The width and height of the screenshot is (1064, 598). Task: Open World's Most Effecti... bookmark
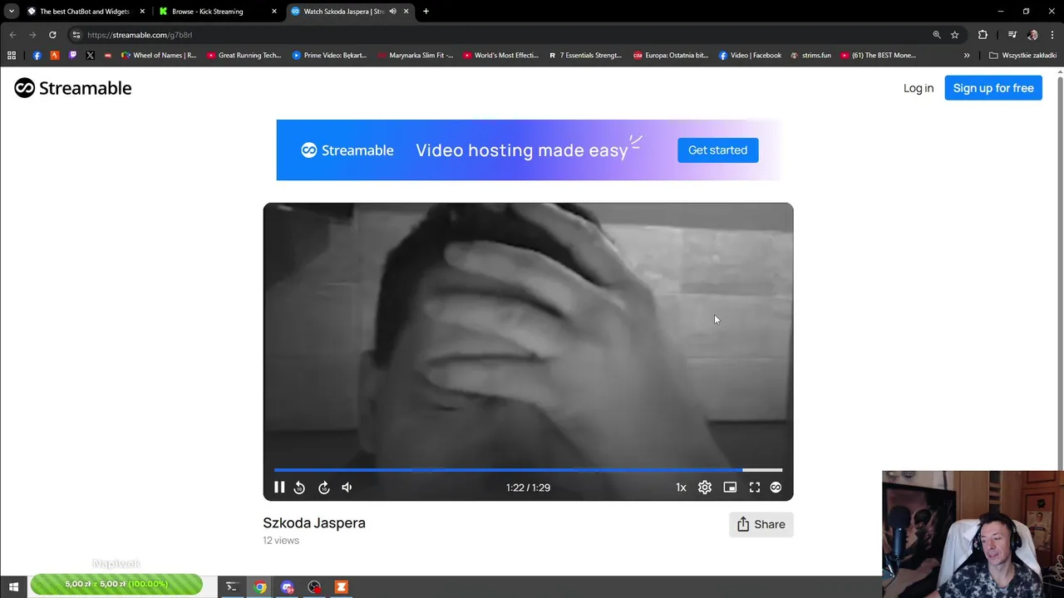500,56
